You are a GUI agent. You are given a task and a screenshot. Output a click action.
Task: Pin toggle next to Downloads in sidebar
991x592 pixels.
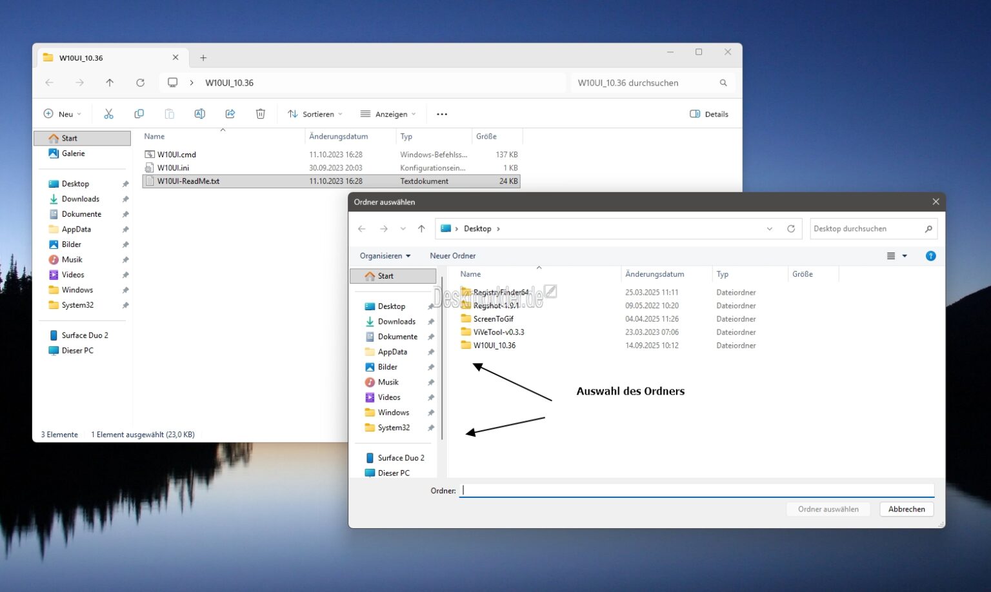(x=125, y=199)
